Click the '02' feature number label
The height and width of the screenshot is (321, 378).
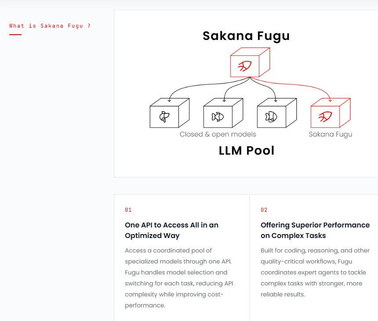[x=264, y=210]
